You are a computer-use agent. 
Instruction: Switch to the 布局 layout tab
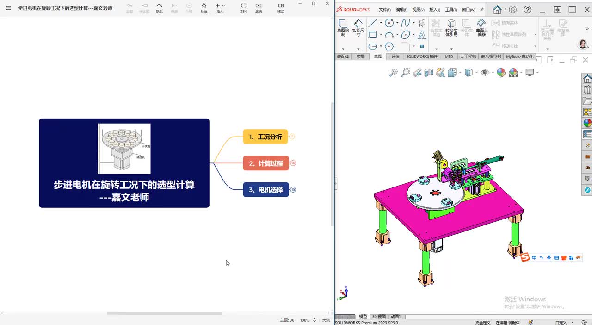[361, 56]
